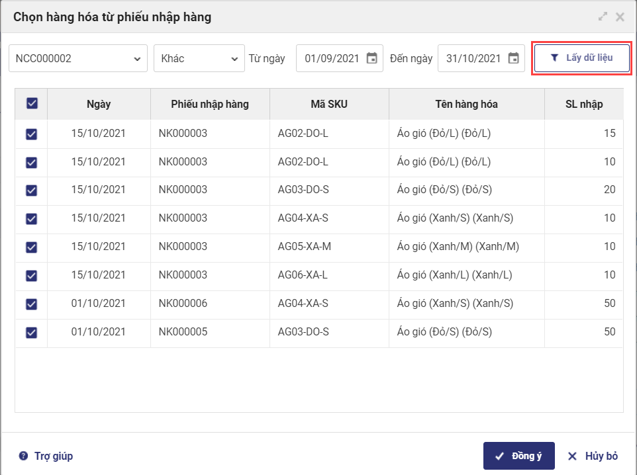Click the Đến ngày date field
The height and width of the screenshot is (475, 637).
pyautogui.click(x=473, y=58)
